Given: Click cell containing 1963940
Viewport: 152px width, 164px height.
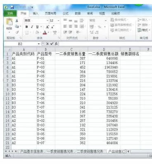Looking at the screenshot, I should click(x=104, y=67).
